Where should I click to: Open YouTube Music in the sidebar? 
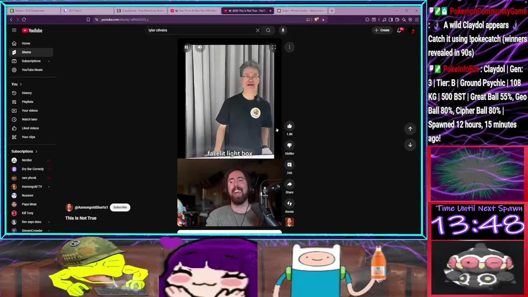click(31, 70)
